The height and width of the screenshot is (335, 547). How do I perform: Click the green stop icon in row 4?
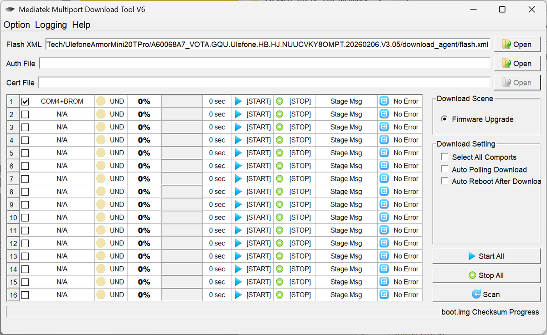pyautogui.click(x=280, y=140)
